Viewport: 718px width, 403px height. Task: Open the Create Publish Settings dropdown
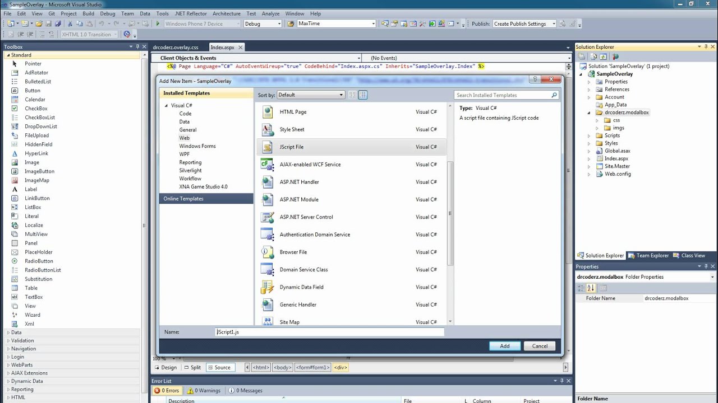524,24
